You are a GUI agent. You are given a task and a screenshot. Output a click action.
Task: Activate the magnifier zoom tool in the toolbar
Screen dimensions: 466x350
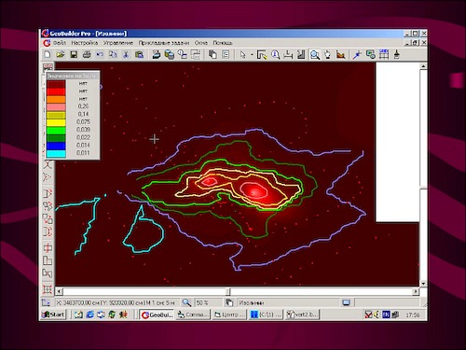[315, 55]
